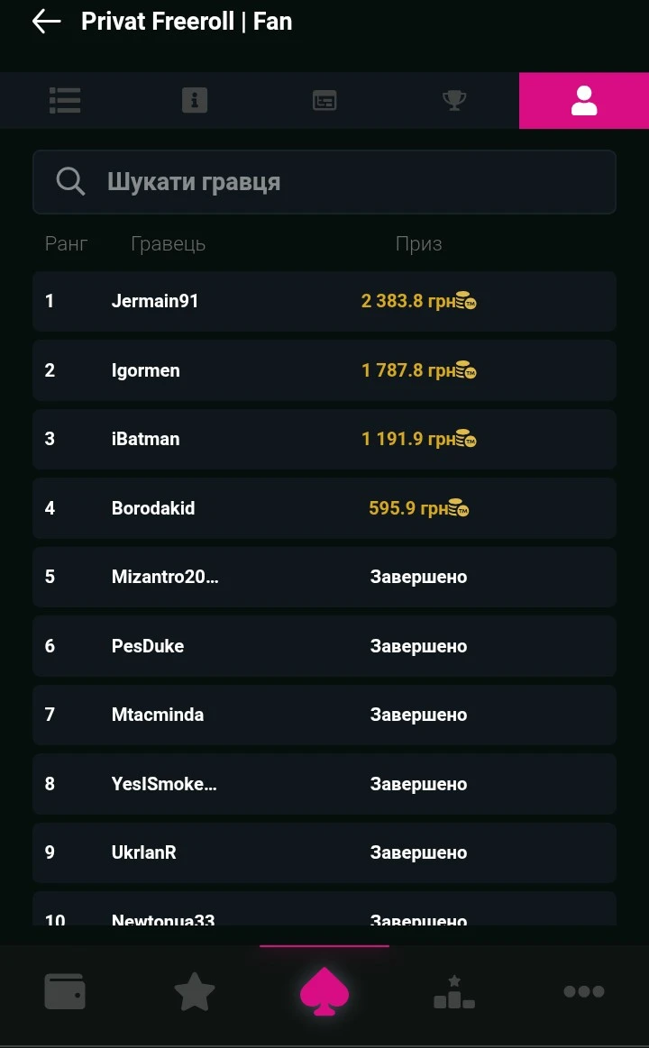Open the trophy prizes tab
This screenshot has width=649, height=1048.
click(x=454, y=100)
